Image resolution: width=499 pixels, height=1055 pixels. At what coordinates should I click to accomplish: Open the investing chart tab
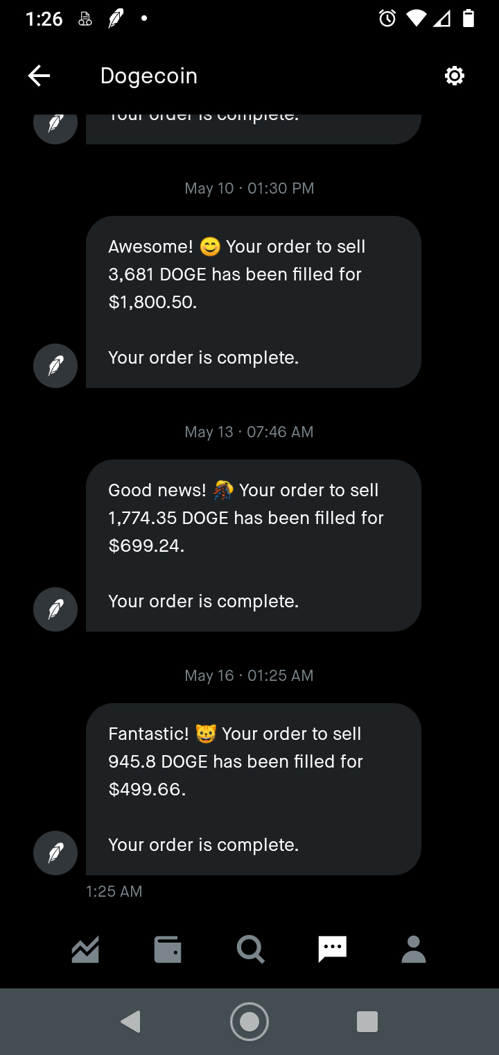[x=85, y=949]
